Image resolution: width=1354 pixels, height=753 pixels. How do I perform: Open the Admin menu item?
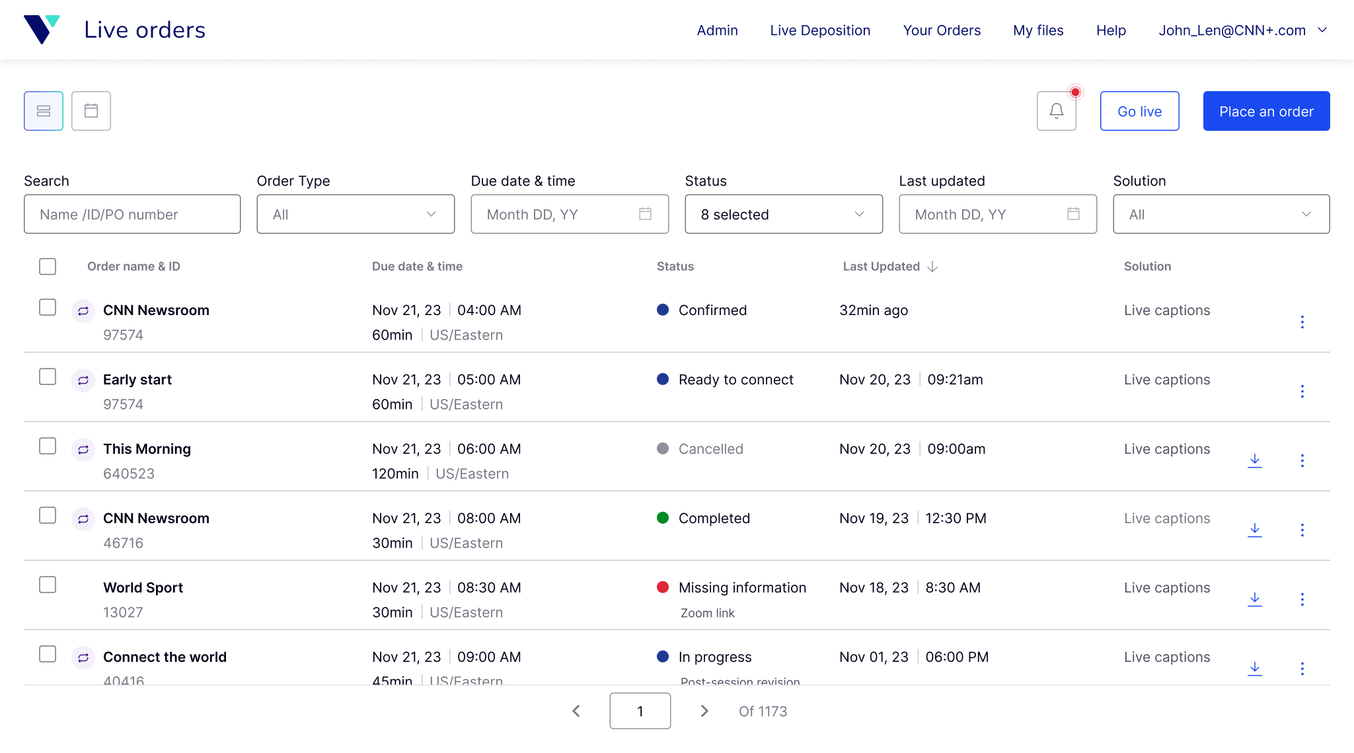[717, 30]
